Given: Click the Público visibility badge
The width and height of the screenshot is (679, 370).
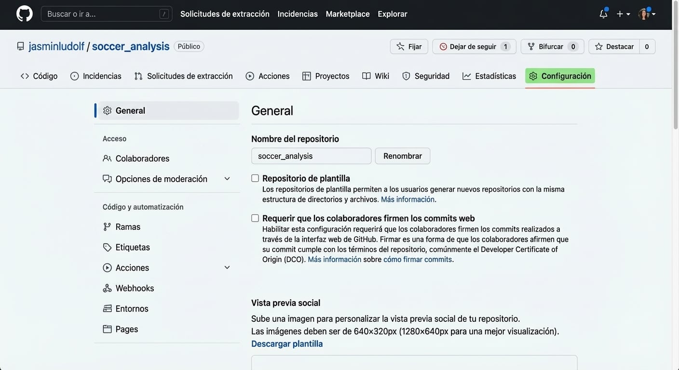Looking at the screenshot, I should point(189,46).
